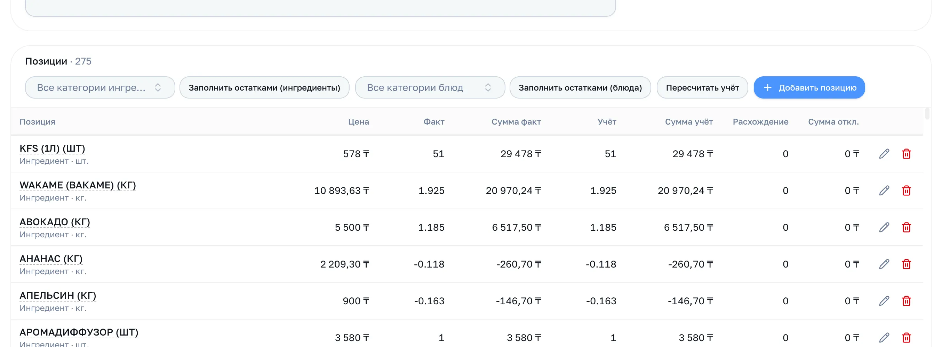The height and width of the screenshot is (347, 942).
Task: Edit the АНАНАС (КГ) position
Action: pos(884,264)
